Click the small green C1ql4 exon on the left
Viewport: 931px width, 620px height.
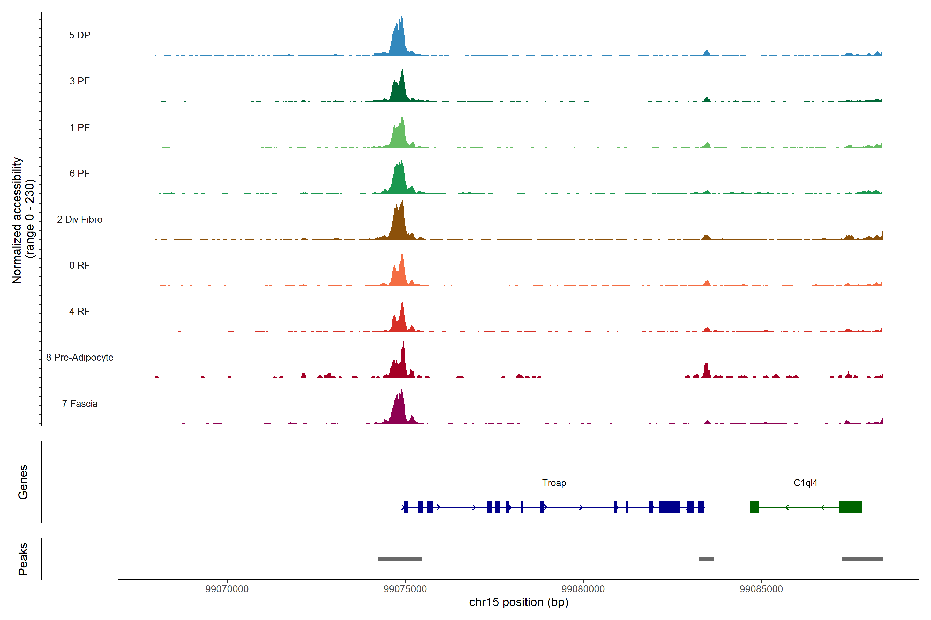(x=754, y=507)
